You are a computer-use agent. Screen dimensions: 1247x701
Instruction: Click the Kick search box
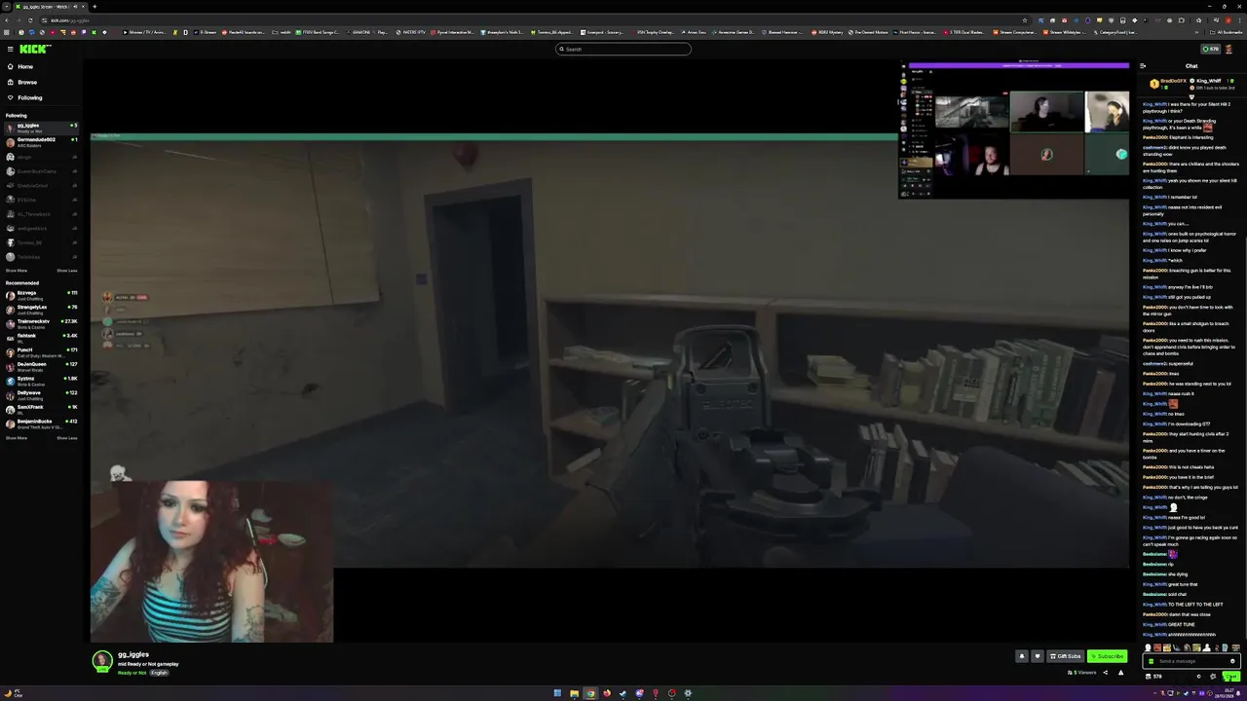coord(623,49)
